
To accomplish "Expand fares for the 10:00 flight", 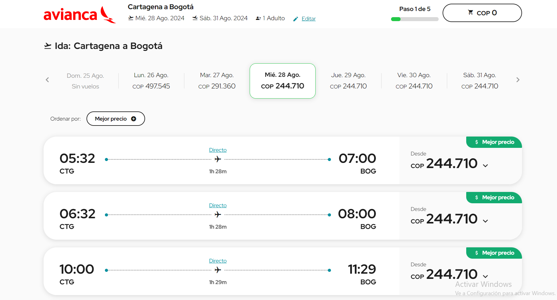I will pos(485,276).
